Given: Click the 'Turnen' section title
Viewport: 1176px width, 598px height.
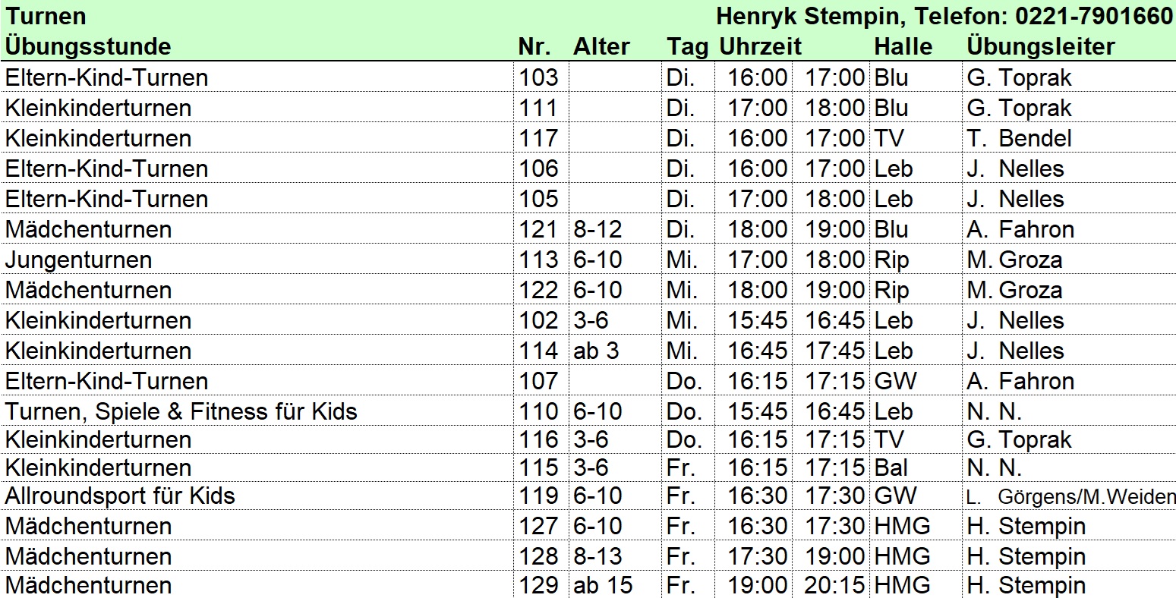Looking at the screenshot, I should click(46, 16).
